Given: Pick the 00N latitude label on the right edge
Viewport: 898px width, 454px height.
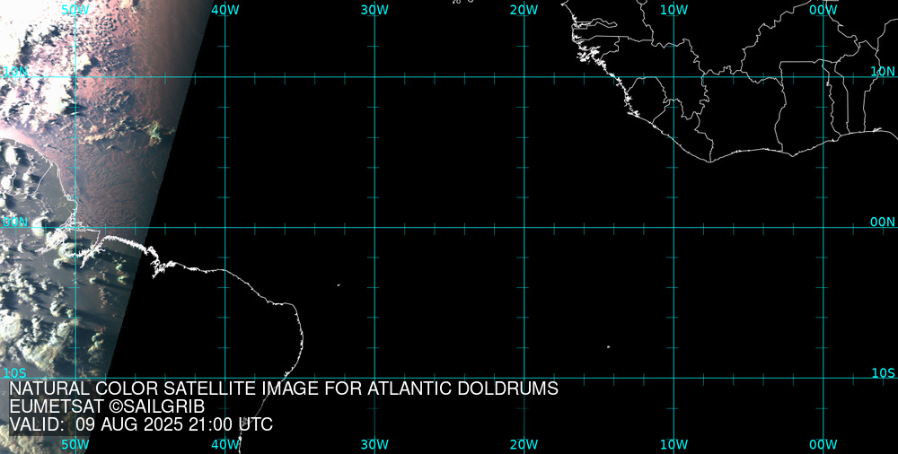Looking at the screenshot, I should [883, 223].
